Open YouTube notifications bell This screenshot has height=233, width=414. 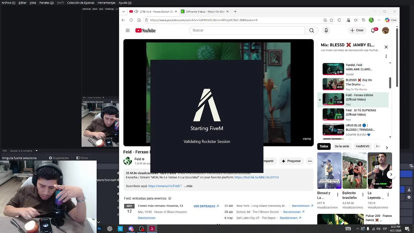point(374,30)
